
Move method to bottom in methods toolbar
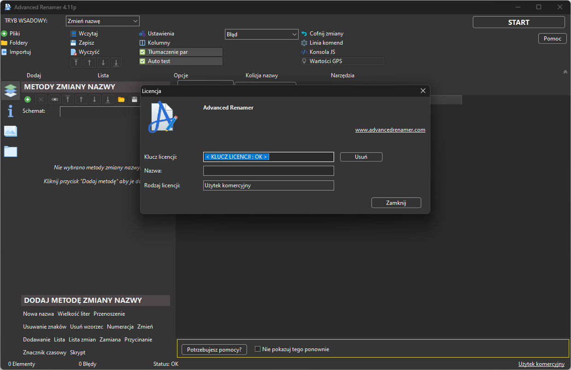(x=108, y=99)
